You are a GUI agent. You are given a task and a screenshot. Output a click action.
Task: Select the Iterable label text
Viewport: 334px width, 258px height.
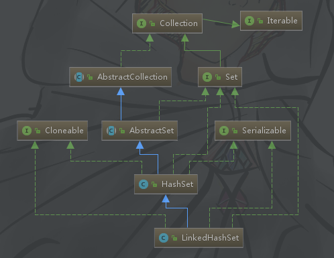(282, 21)
